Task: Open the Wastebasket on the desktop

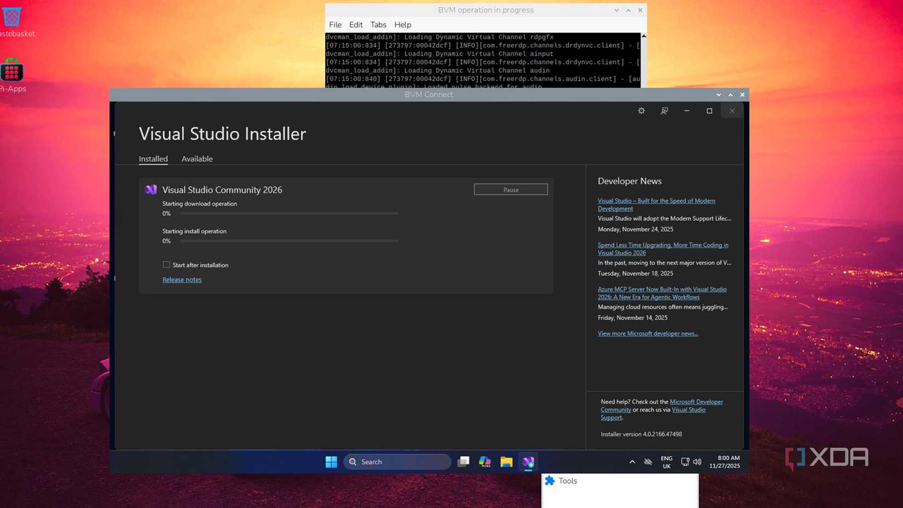Action: click(x=12, y=16)
